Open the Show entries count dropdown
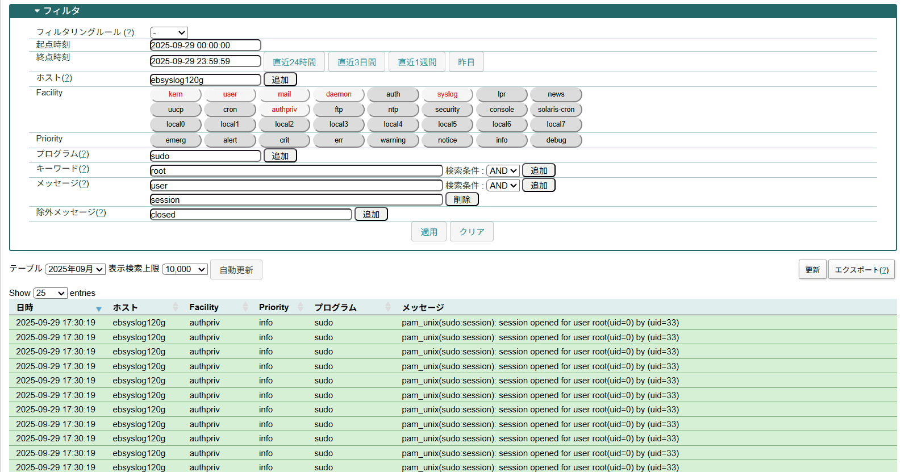 pos(50,293)
